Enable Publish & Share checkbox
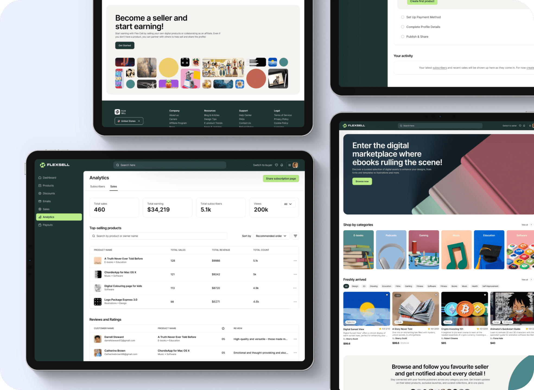 (x=403, y=37)
